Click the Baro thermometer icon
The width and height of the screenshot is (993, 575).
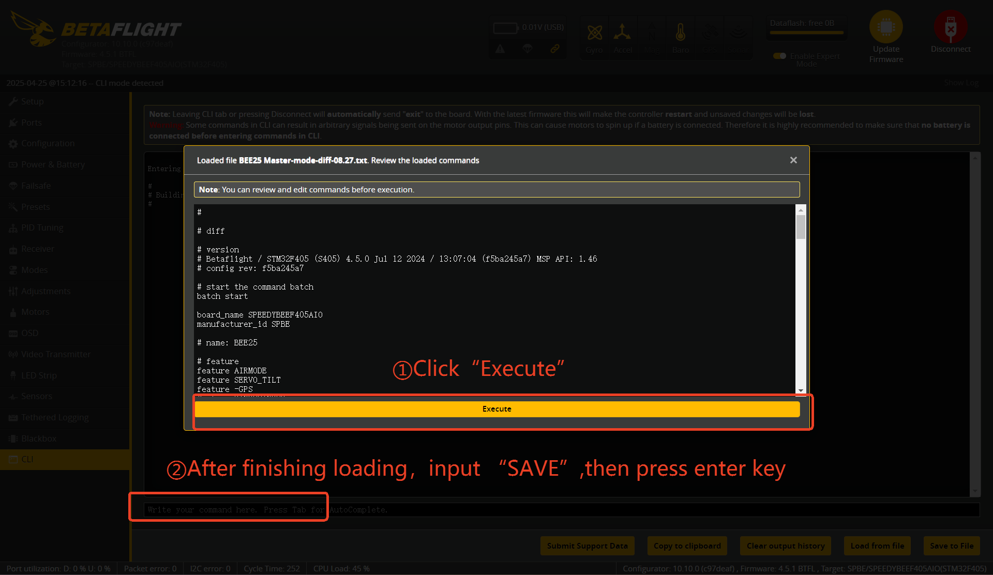coord(681,33)
